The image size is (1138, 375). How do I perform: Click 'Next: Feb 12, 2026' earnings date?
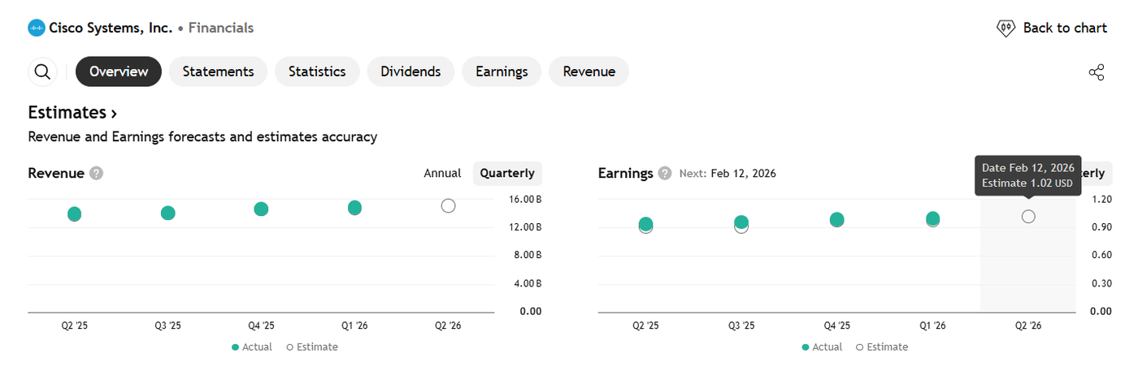(728, 173)
